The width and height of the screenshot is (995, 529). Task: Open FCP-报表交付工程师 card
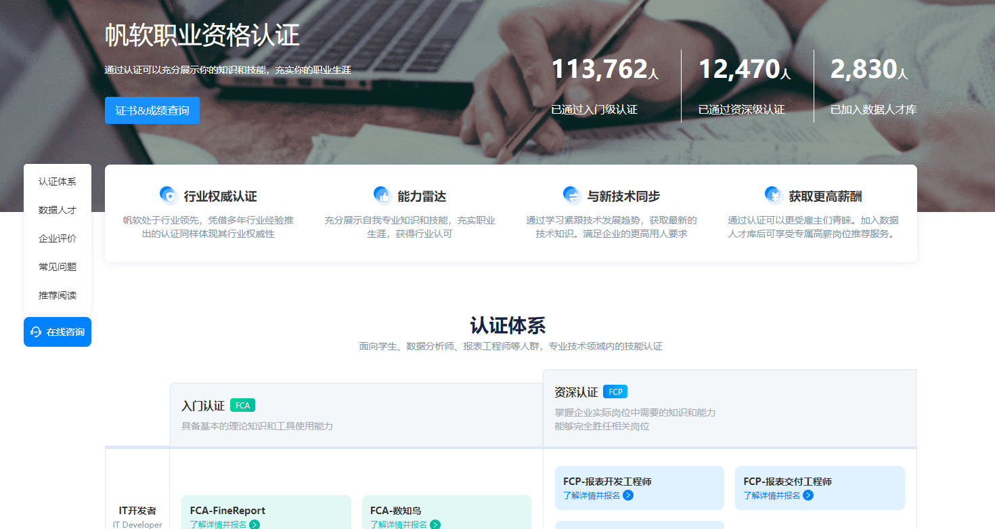tap(820, 488)
